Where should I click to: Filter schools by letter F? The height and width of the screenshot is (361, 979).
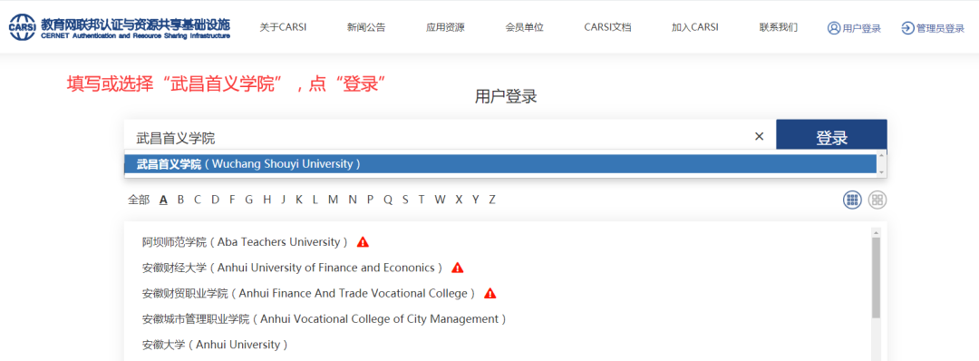pyautogui.click(x=232, y=200)
